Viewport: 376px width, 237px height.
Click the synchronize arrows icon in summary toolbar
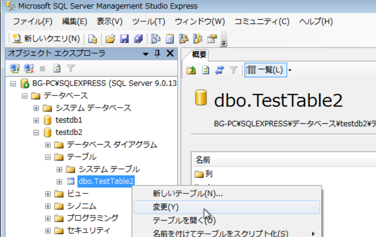tap(219, 70)
